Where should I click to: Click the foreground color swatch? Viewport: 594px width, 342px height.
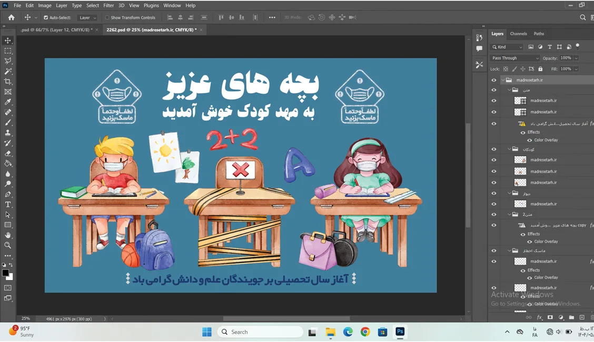(5, 273)
